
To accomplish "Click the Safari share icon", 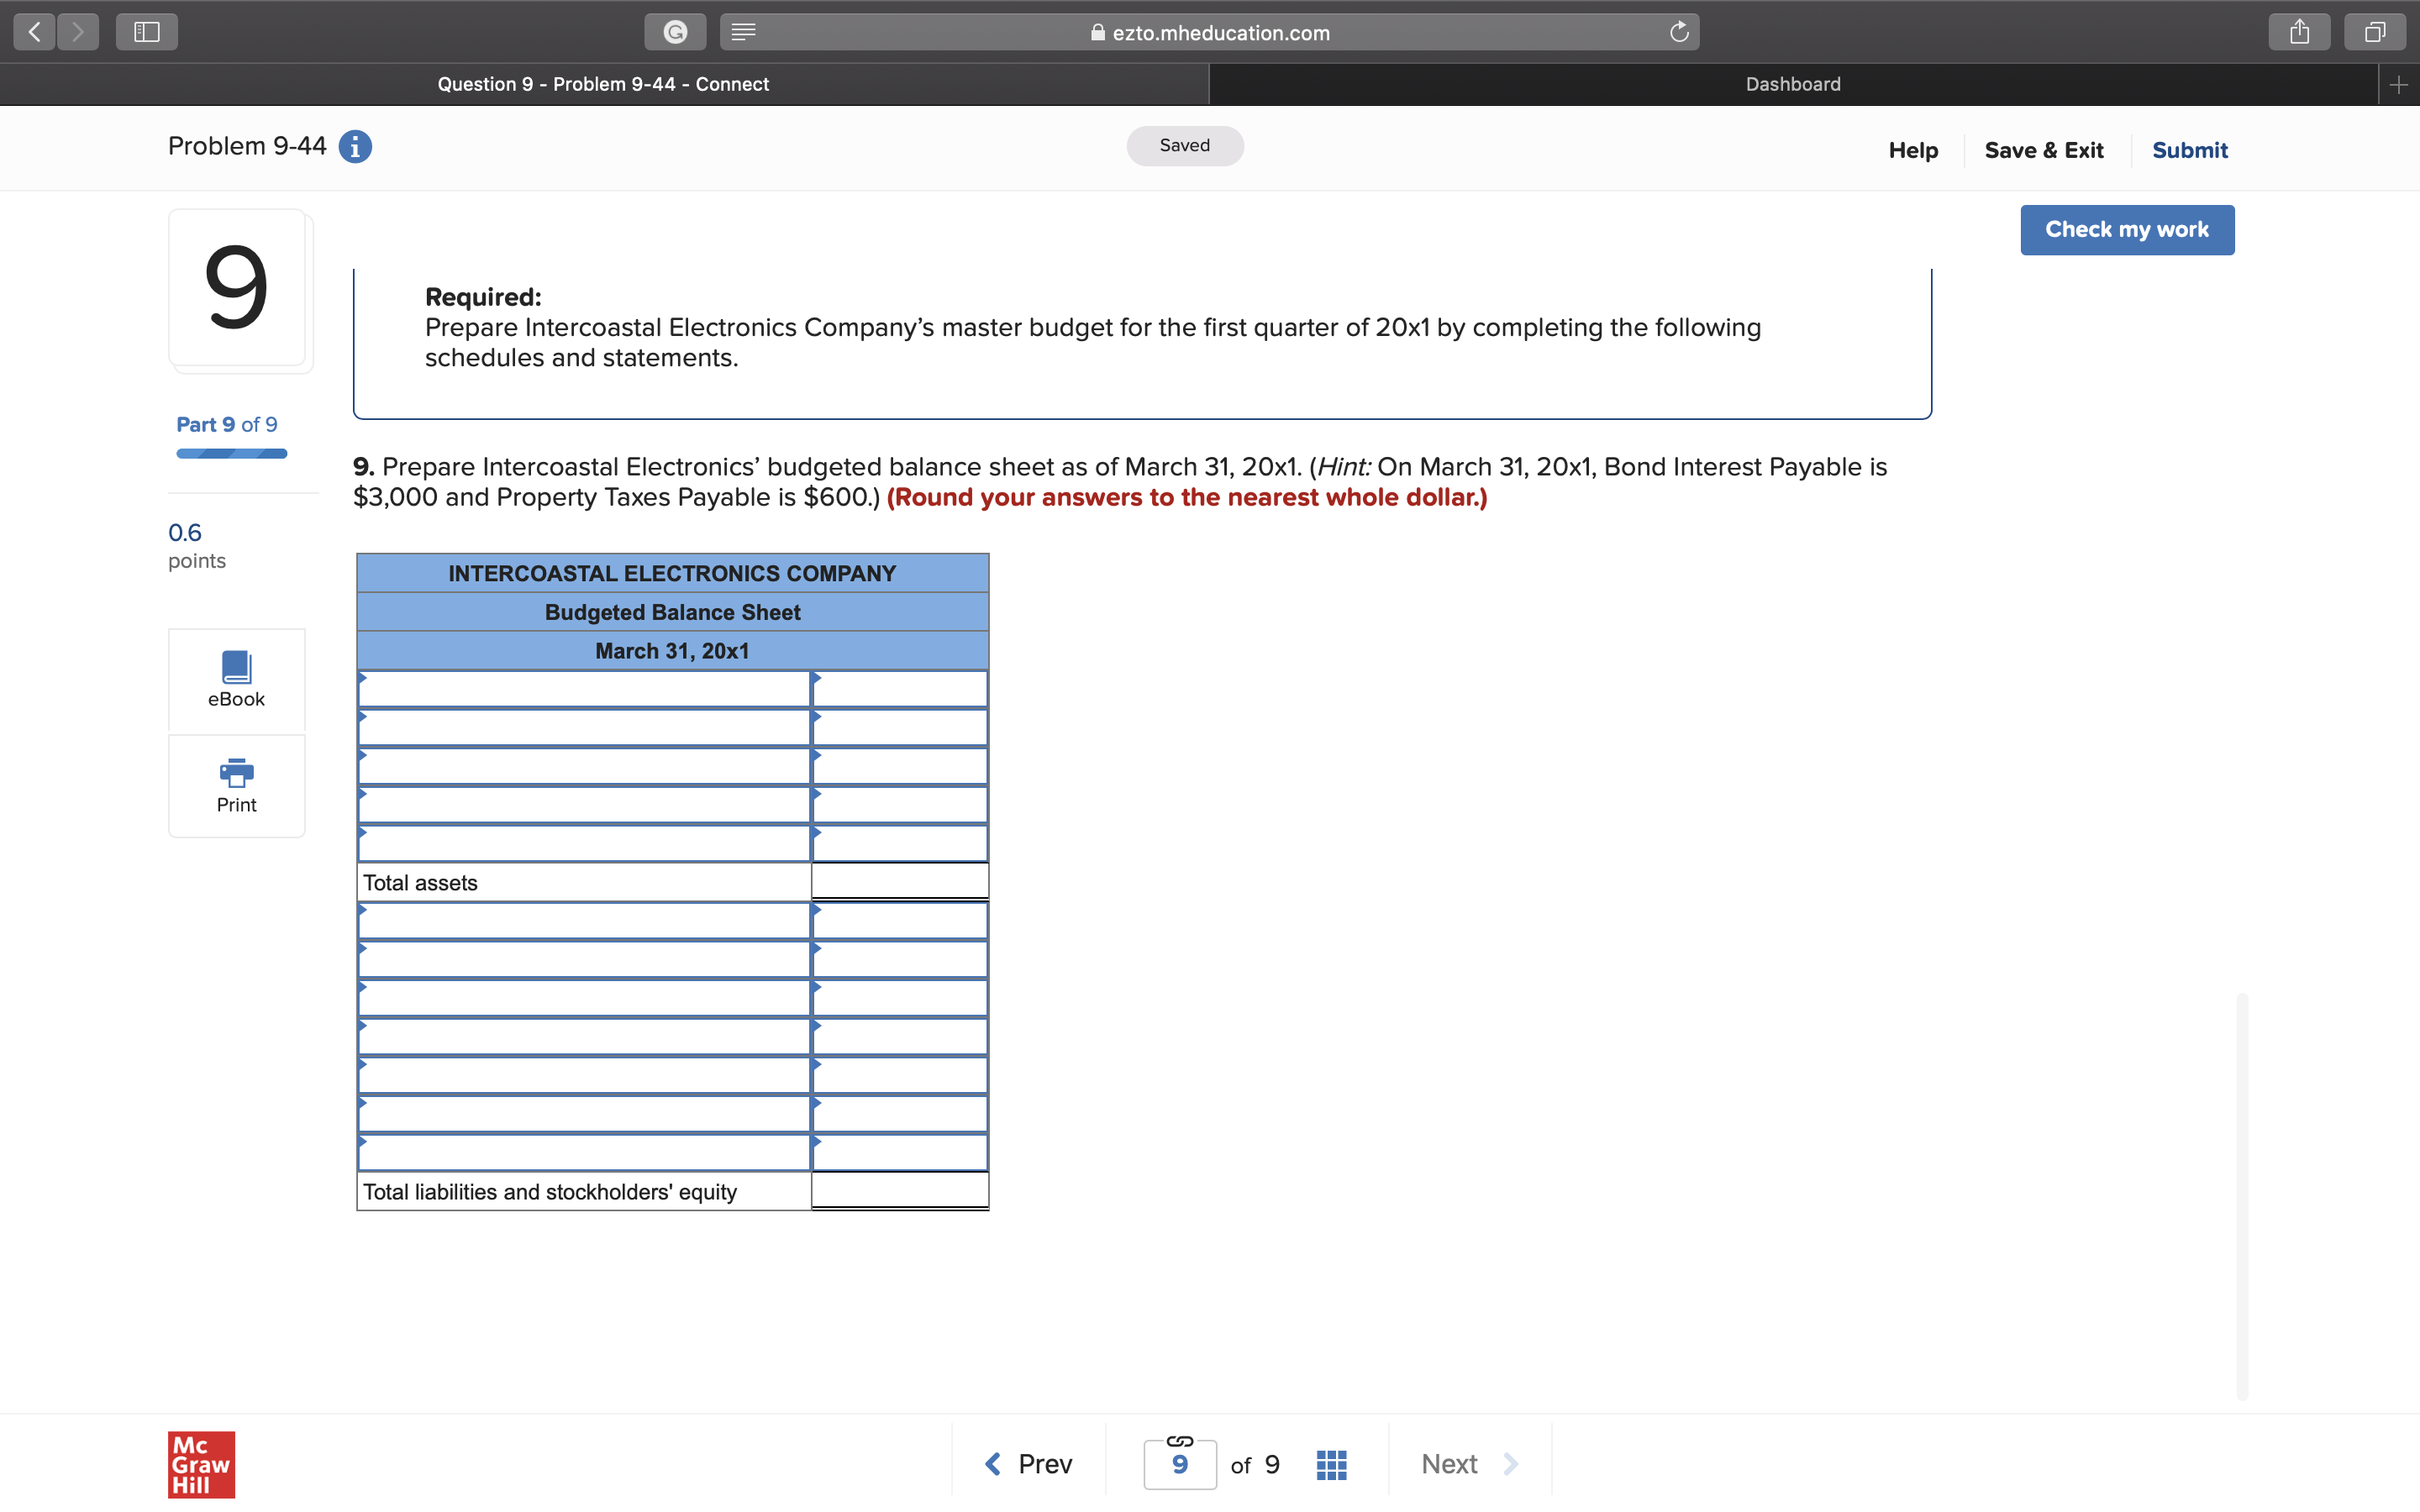I will 2299,32.
